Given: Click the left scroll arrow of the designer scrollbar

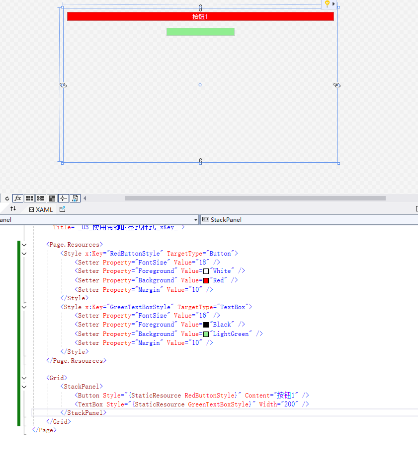Looking at the screenshot, I should coord(85,199).
